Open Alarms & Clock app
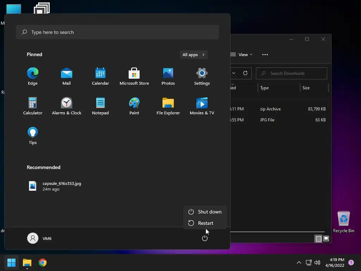The image size is (361, 271). point(67,106)
